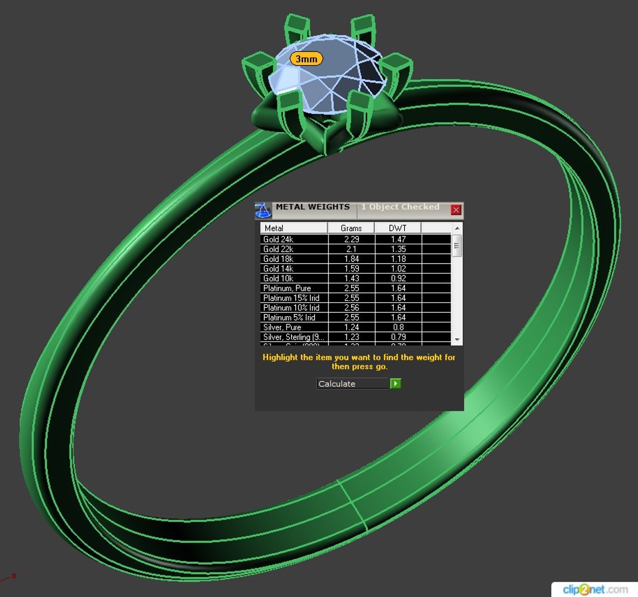This screenshot has width=638, height=597.
Task: Click the 0.8 DWT value for Silver, Pure
Action: 399,327
